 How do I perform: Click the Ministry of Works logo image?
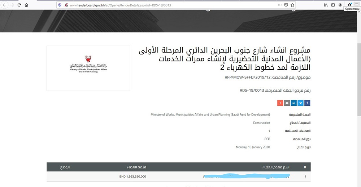click(x=88, y=68)
